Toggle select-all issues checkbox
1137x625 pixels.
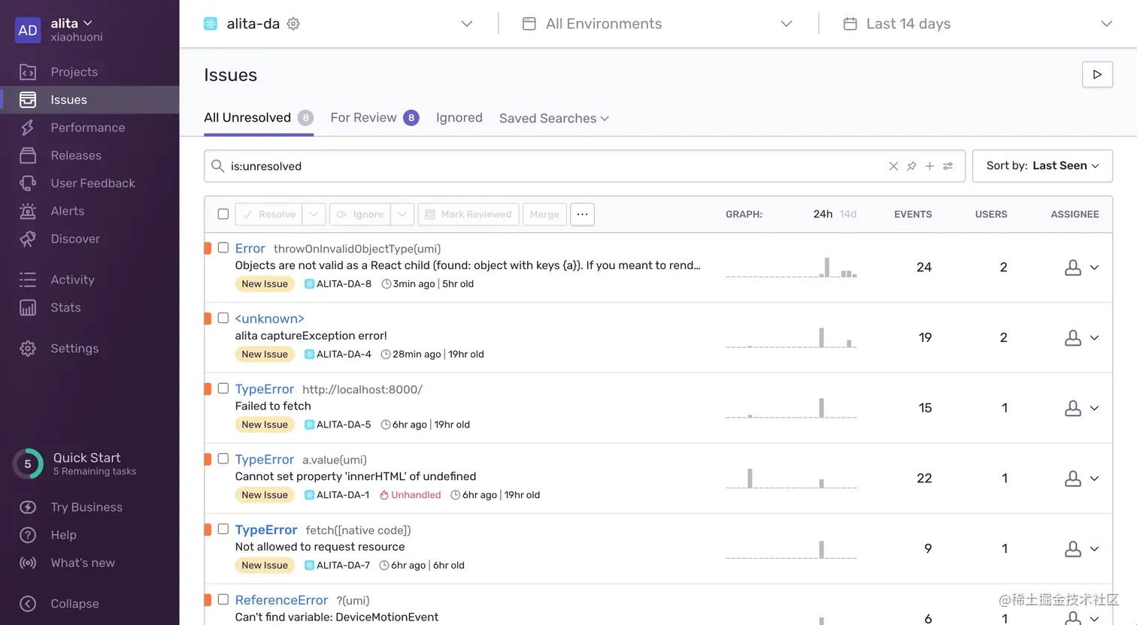[x=223, y=214]
